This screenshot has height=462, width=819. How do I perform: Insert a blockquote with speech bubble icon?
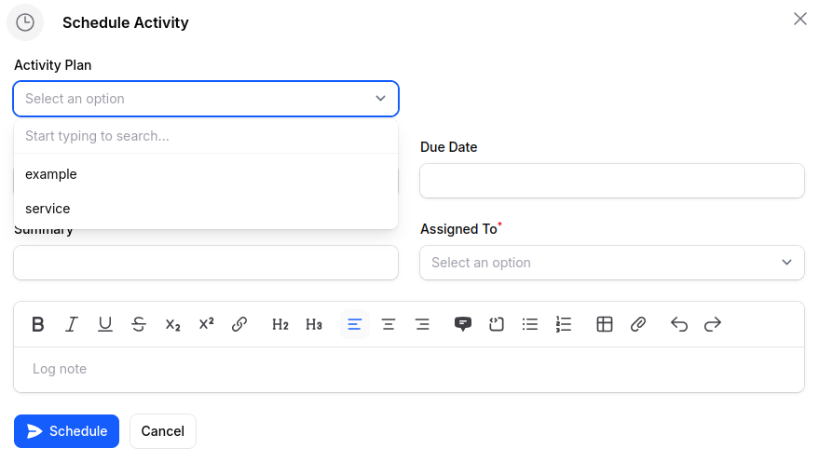(x=463, y=324)
